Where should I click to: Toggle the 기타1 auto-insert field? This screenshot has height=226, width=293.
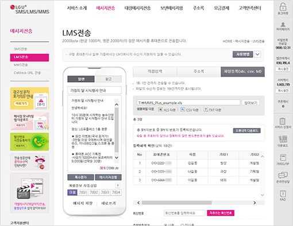(83, 192)
